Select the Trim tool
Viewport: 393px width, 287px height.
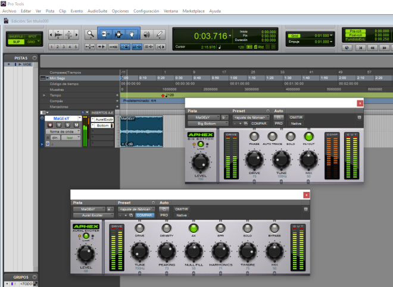point(105,34)
